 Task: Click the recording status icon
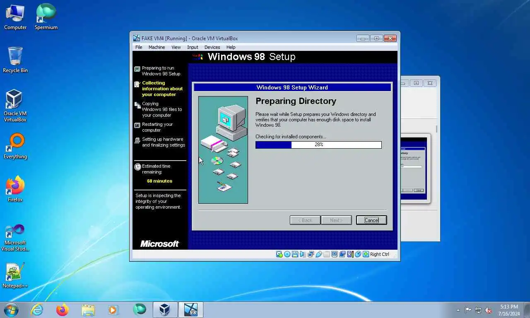pos(342,254)
